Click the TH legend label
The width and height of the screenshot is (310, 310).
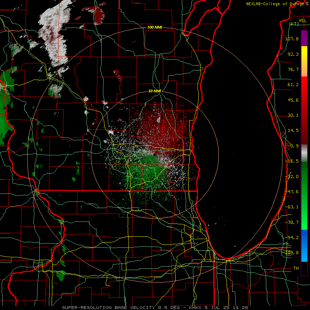click(296, 268)
